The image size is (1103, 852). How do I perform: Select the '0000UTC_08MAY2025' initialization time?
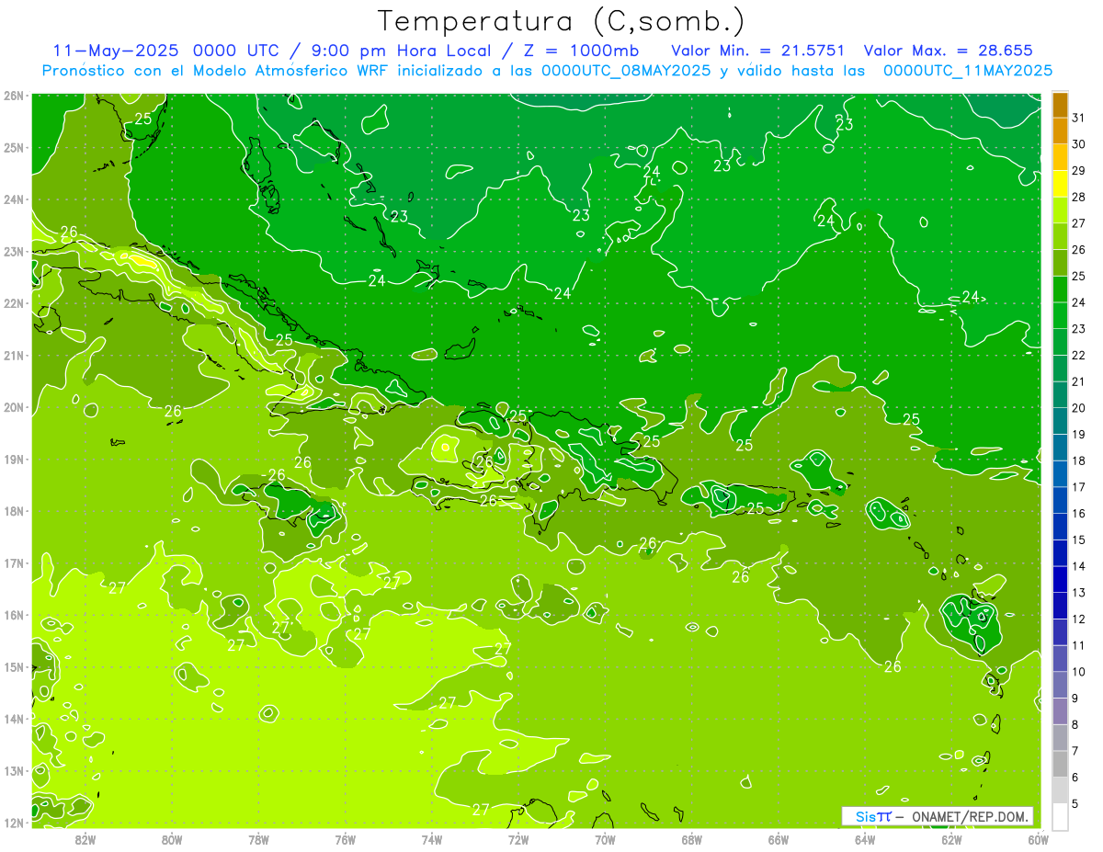point(626,70)
